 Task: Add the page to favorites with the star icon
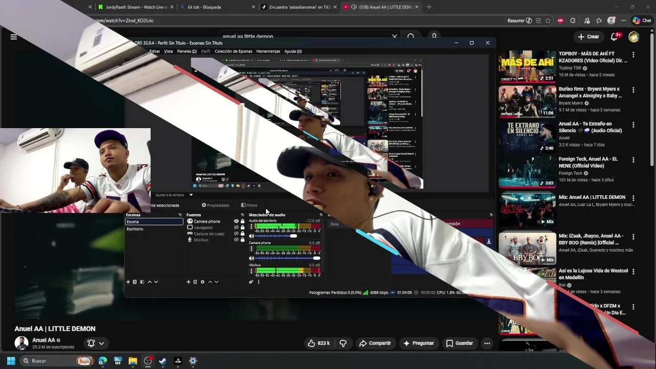pos(548,20)
